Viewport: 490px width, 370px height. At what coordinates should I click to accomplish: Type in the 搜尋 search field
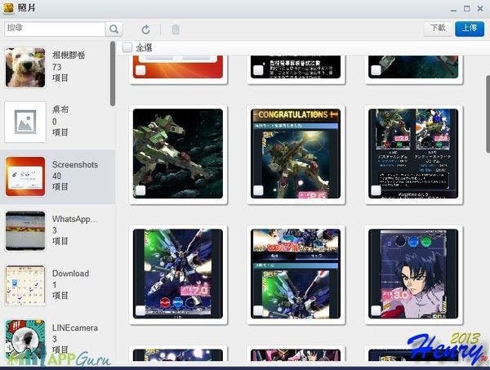coord(54,29)
